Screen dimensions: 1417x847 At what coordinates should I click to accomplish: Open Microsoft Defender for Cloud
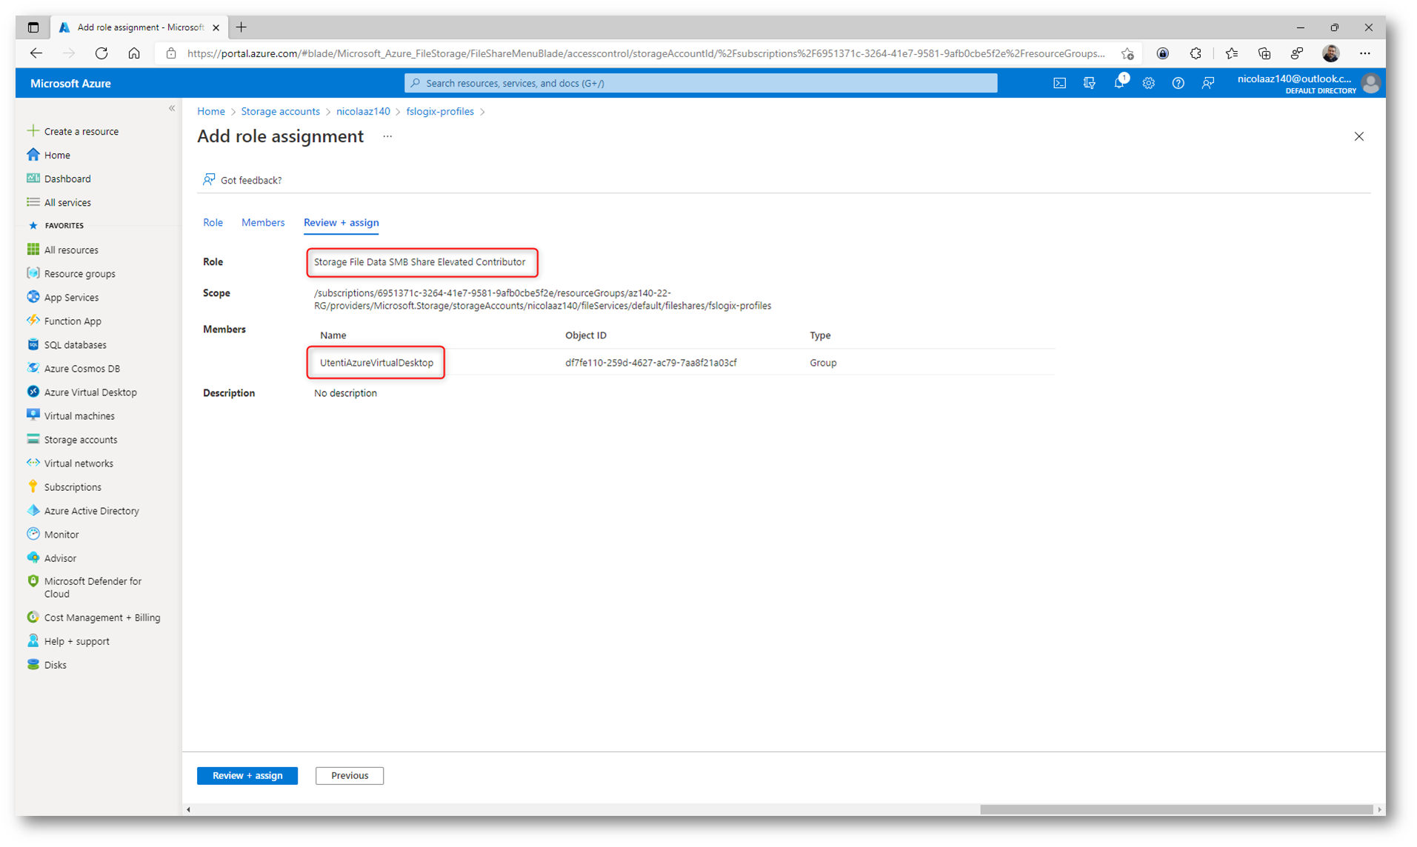[x=92, y=587]
